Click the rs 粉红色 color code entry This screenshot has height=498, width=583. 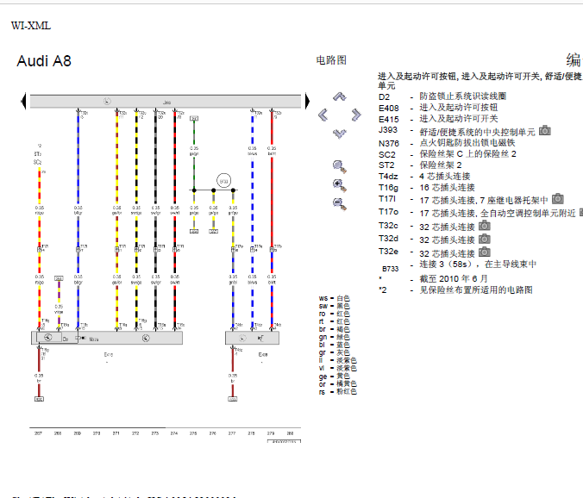(x=337, y=392)
